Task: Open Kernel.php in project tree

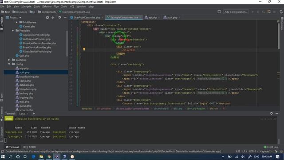Action: click(29, 27)
